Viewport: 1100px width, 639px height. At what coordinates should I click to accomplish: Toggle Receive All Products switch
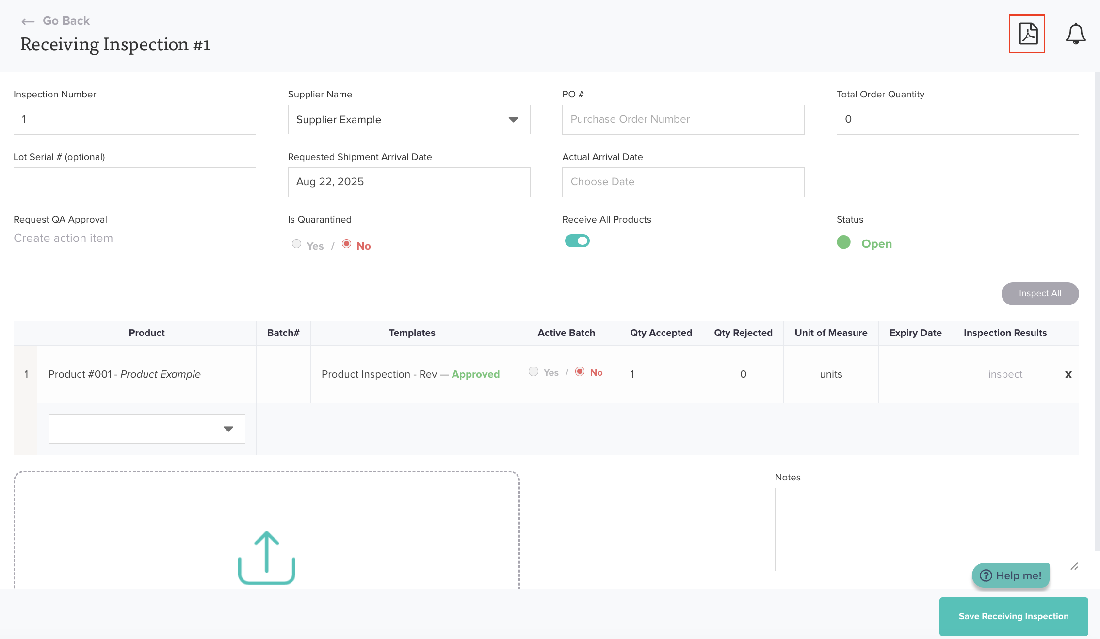(577, 241)
